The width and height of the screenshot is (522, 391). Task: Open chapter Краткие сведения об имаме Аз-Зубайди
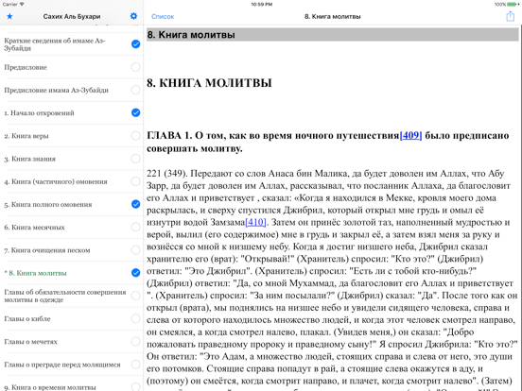(55, 44)
